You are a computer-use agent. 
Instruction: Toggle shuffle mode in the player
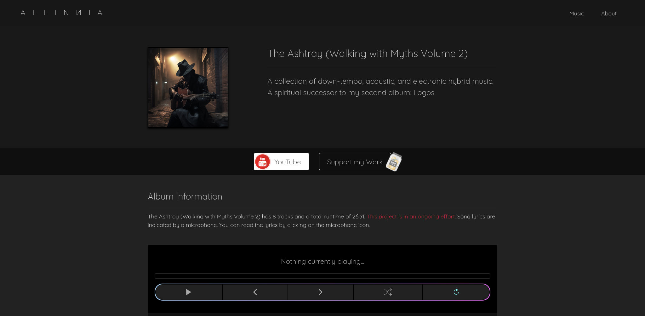[388, 292]
